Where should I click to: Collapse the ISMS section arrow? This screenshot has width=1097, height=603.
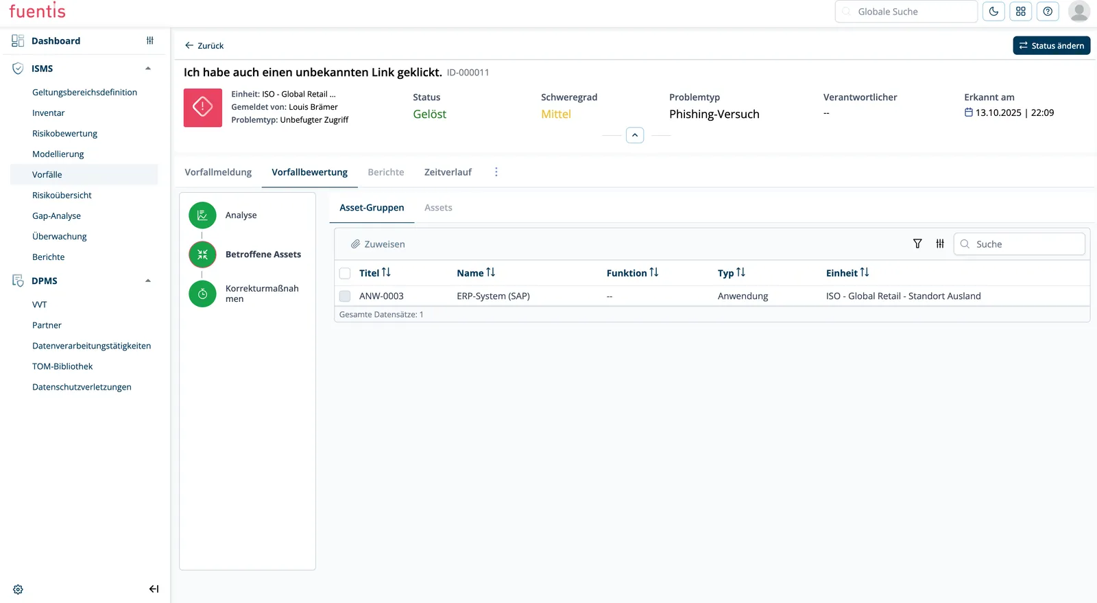pyautogui.click(x=148, y=69)
